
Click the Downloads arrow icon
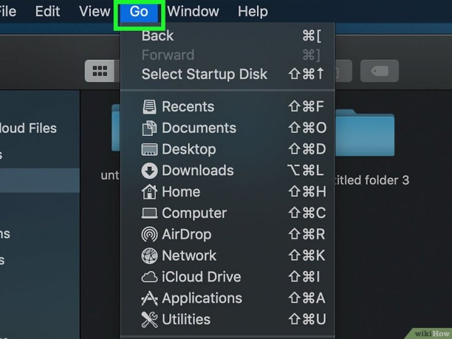click(149, 171)
